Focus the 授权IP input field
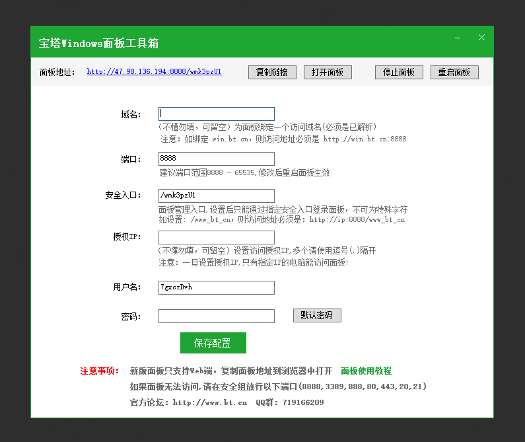The height and width of the screenshot is (442, 525). click(x=217, y=237)
